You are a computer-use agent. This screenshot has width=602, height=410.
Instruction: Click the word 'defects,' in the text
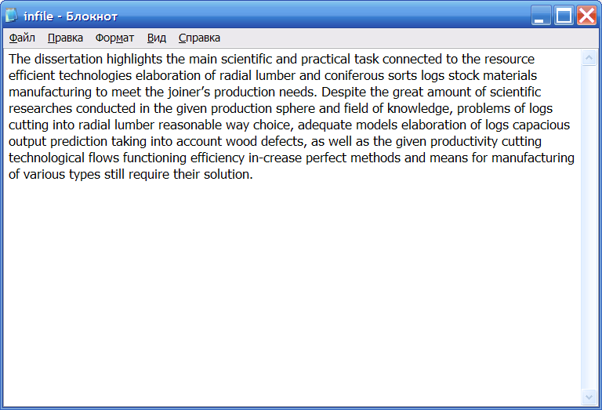(x=284, y=142)
